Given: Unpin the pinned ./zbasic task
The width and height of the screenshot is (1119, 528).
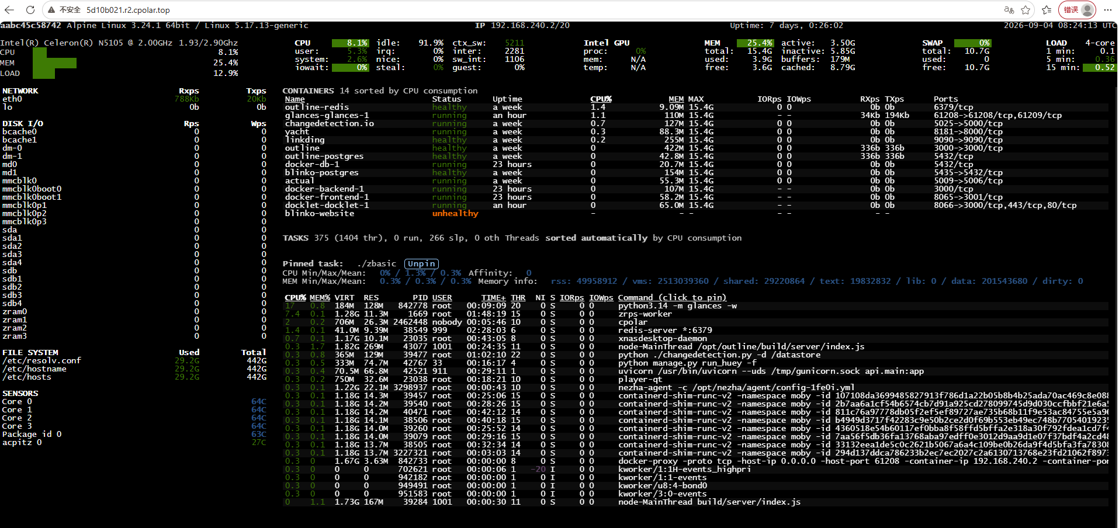Looking at the screenshot, I should tap(421, 264).
